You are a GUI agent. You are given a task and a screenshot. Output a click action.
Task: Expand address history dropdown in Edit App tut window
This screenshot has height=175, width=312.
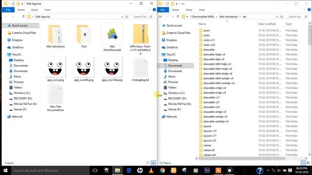coord(122,17)
